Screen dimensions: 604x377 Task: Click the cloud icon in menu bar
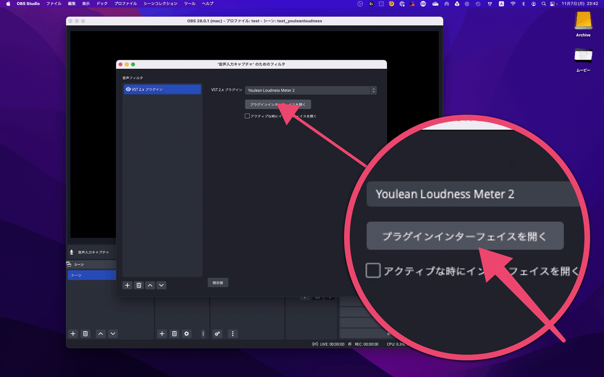coord(435,4)
